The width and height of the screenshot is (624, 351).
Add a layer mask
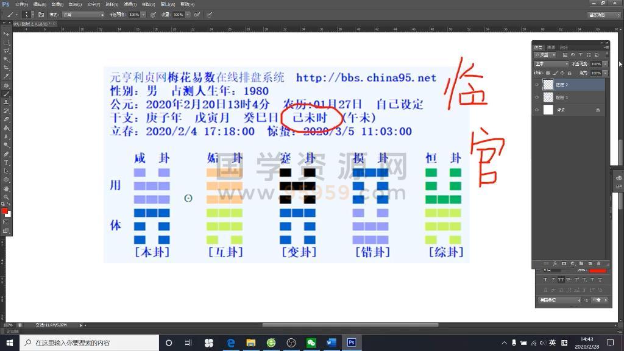point(564,263)
